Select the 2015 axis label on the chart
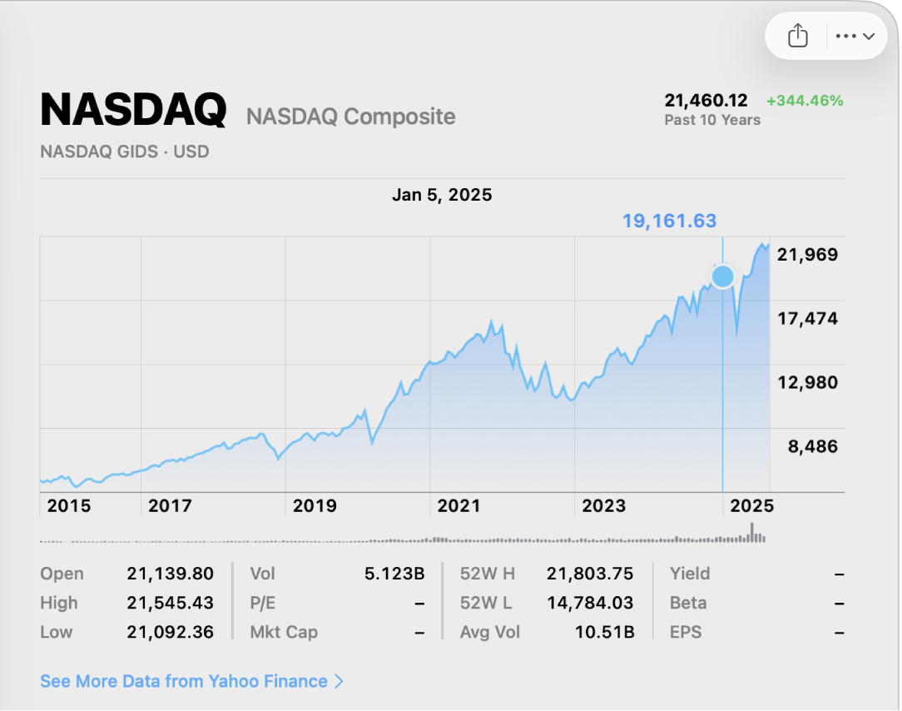This screenshot has height=711, width=902. (70, 505)
